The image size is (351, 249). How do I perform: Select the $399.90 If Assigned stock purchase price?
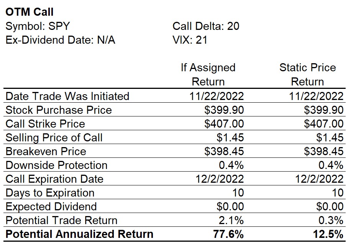pos(224,110)
